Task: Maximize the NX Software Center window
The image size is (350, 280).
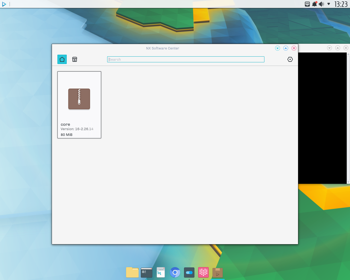Action: [286, 48]
